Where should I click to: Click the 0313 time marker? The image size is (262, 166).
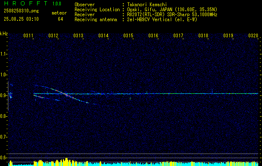(78, 35)
